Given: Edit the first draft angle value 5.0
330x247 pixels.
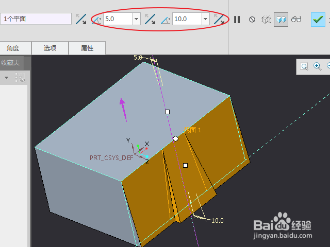Looking at the screenshot, I should [118, 19].
